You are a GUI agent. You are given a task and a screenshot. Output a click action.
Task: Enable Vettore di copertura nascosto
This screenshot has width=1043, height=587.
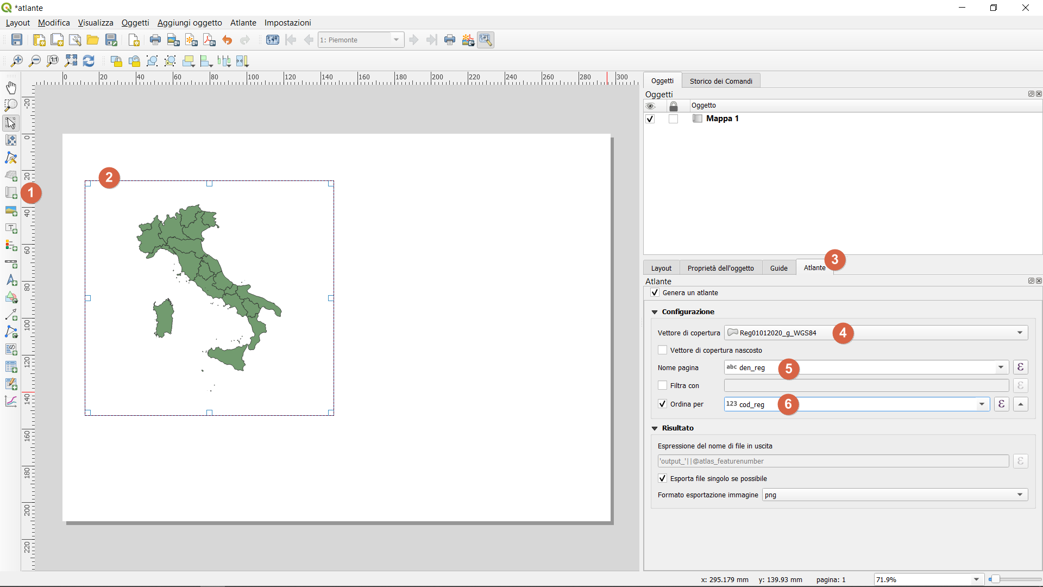coord(662,350)
